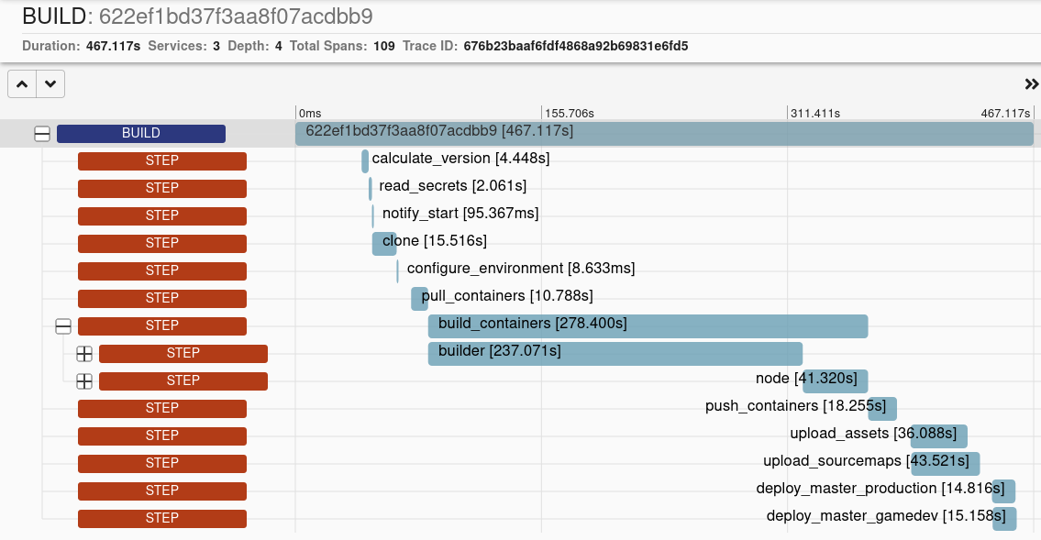Select STEP label for push_containers row

click(162, 409)
